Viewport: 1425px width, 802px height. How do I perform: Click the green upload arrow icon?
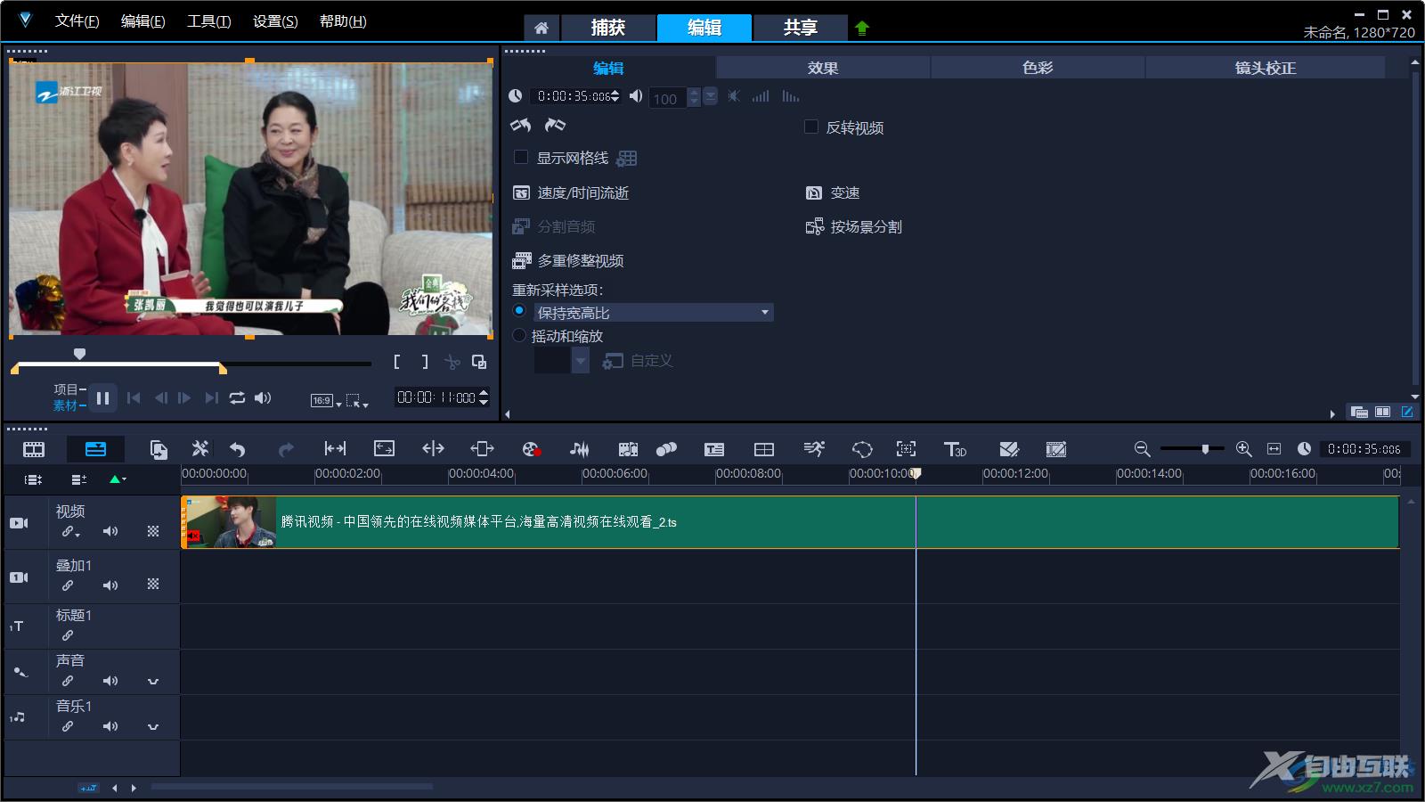pos(861,28)
